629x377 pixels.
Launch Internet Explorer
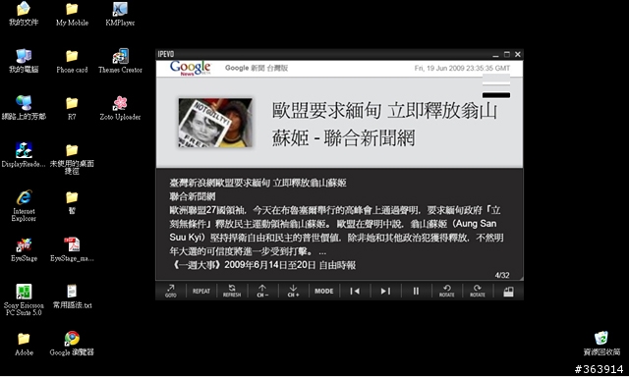(x=24, y=205)
